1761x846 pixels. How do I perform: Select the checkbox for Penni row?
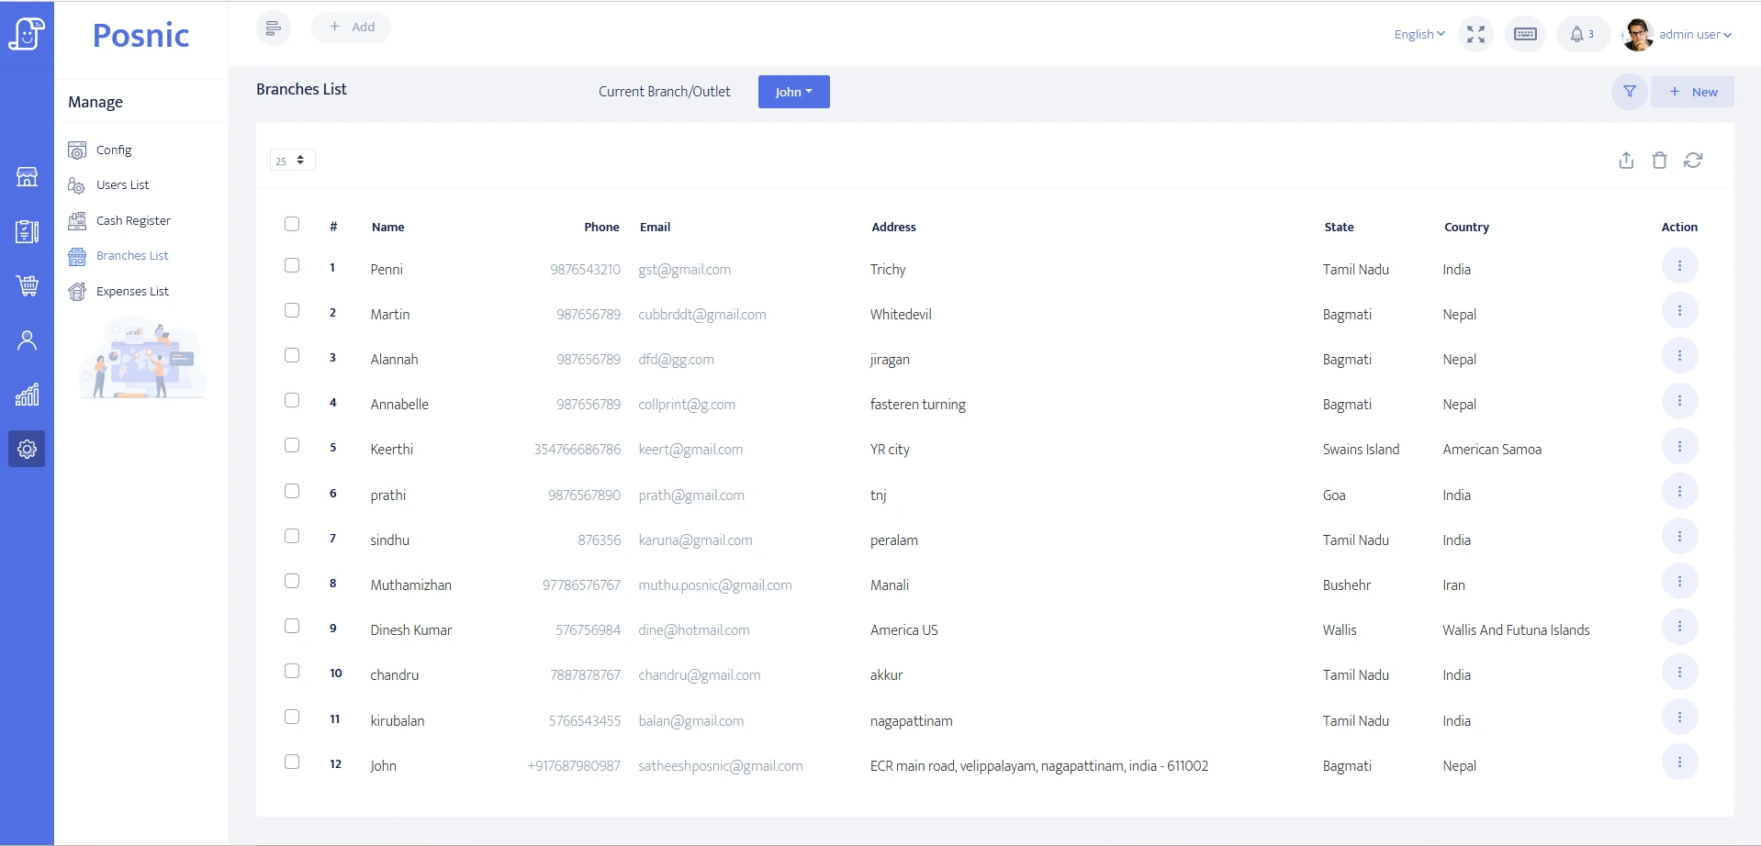pyautogui.click(x=292, y=266)
